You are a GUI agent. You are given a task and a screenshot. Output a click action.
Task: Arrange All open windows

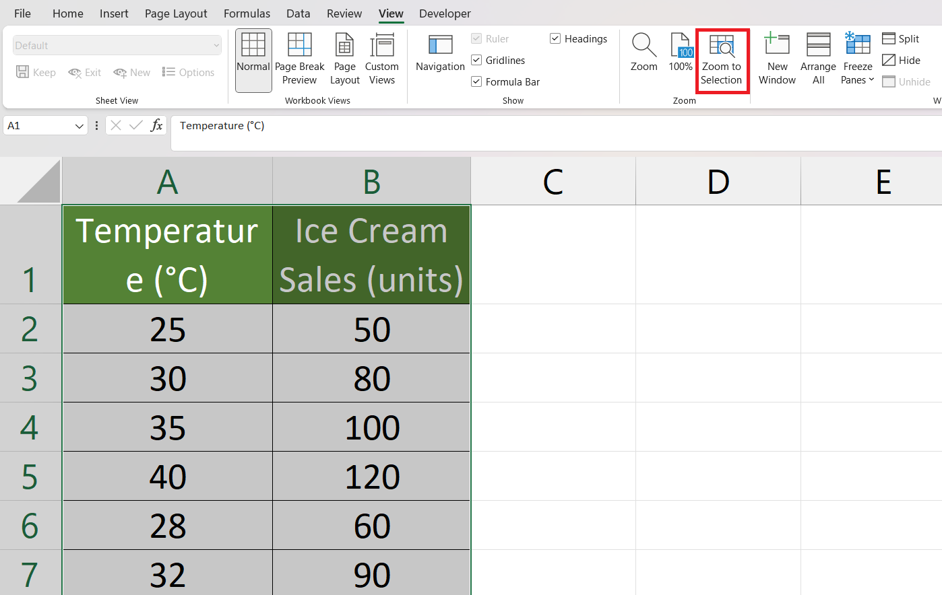[x=819, y=60]
